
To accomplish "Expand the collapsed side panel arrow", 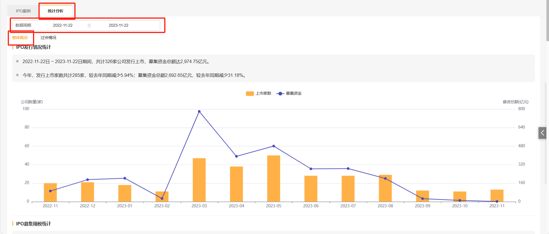I will [542, 133].
